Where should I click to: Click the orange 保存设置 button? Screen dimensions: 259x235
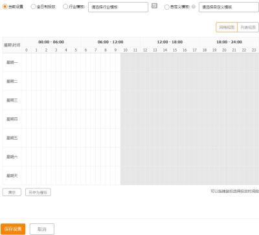(x=13, y=229)
